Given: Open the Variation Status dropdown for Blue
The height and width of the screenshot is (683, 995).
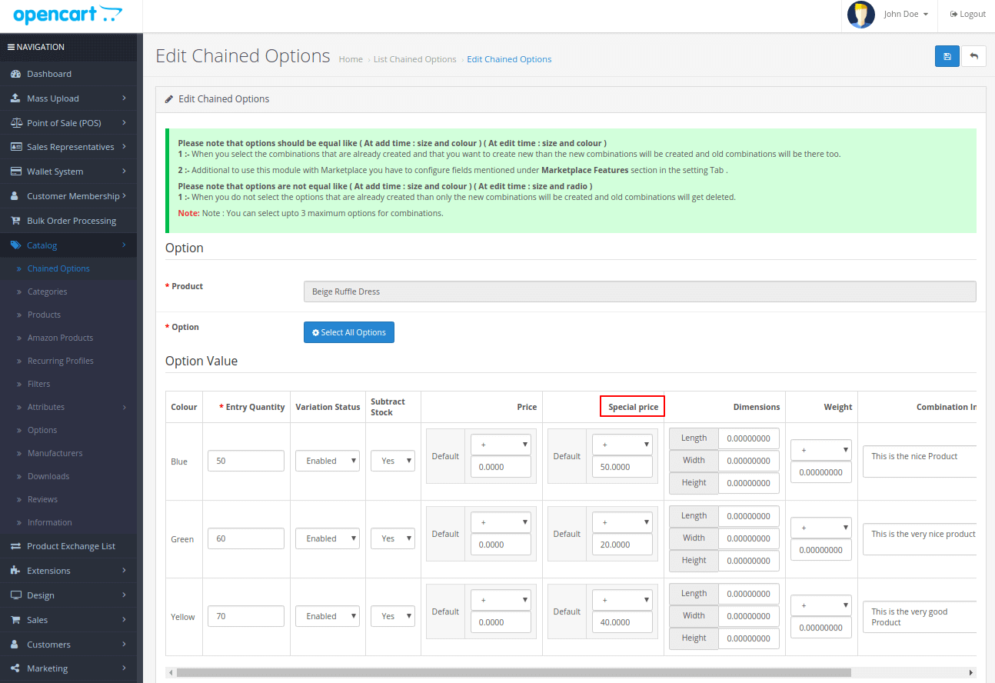Looking at the screenshot, I should (x=328, y=461).
